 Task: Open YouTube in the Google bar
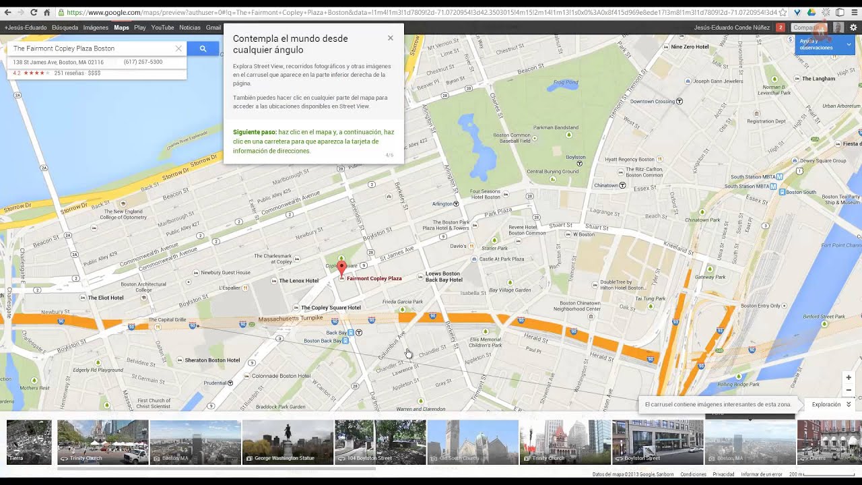tap(162, 28)
